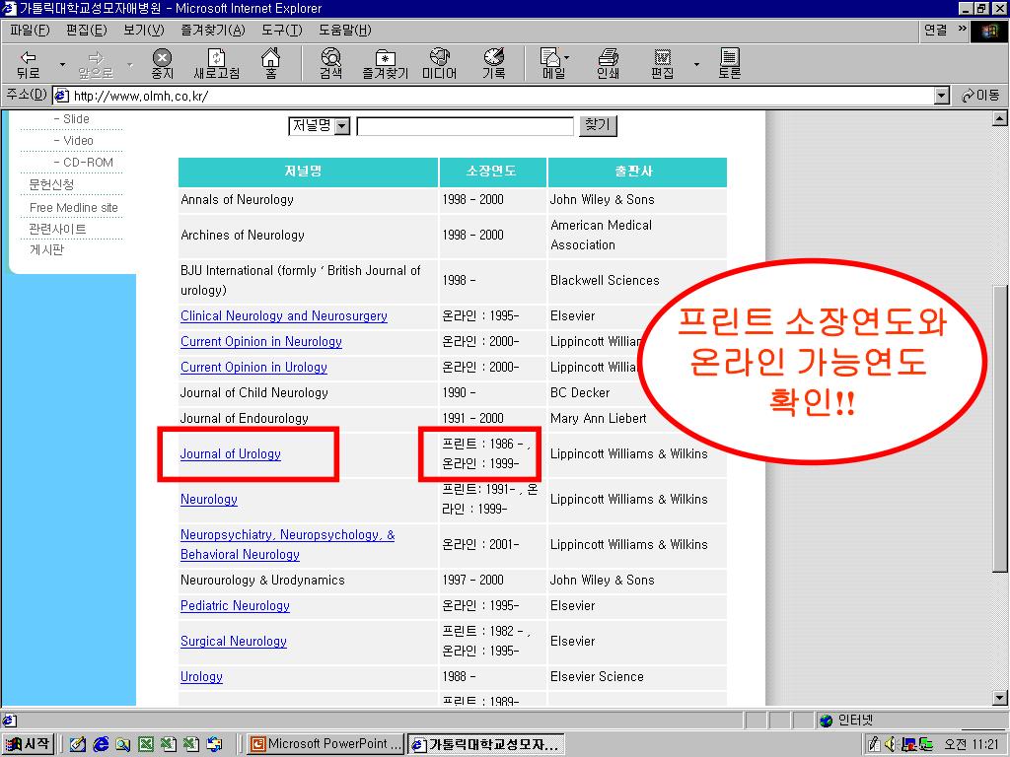Image resolution: width=1010 pixels, height=757 pixels.
Task: Open the Surgical Neurology link
Action: point(234,641)
